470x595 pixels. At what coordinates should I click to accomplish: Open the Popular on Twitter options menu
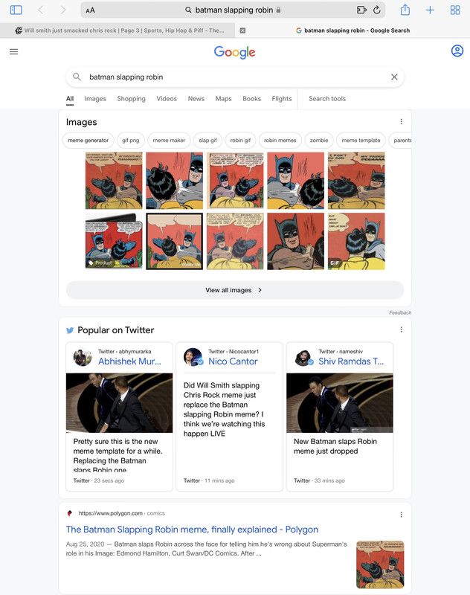[401, 329]
